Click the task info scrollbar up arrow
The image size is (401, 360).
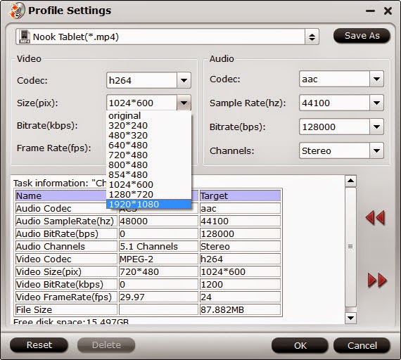(x=350, y=181)
